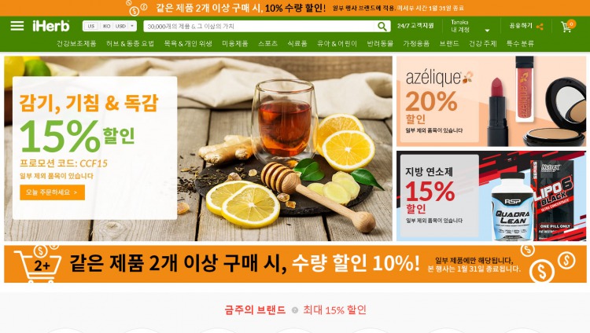Open the 미용제품 category menu

(x=234, y=44)
